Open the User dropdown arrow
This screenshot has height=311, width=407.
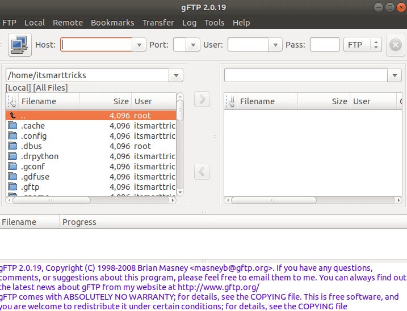click(275, 45)
